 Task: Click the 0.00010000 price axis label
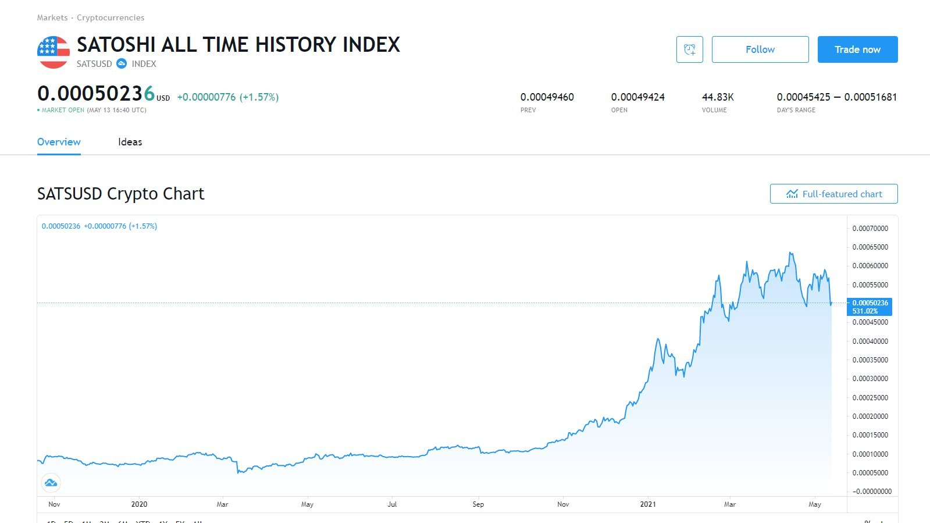click(x=870, y=454)
